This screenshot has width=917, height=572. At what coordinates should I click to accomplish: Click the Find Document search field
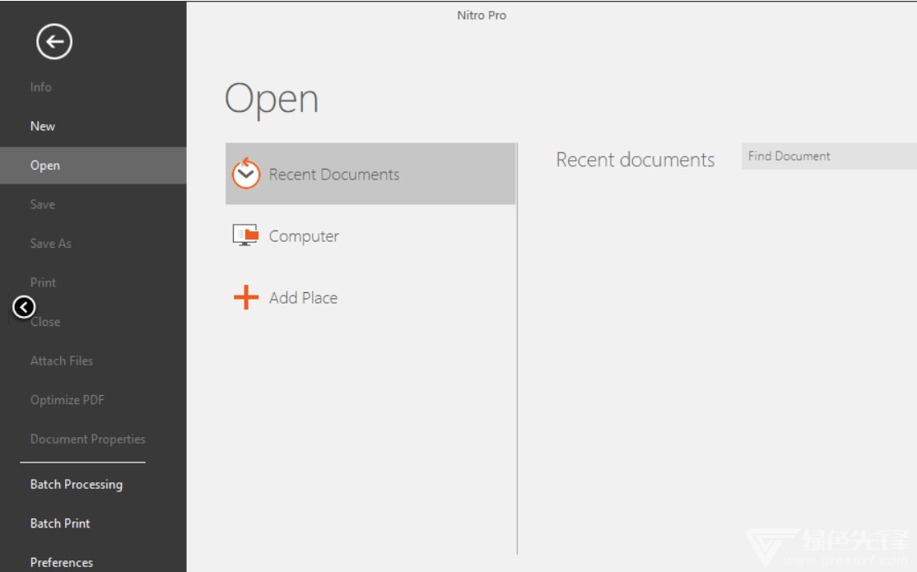click(x=829, y=156)
